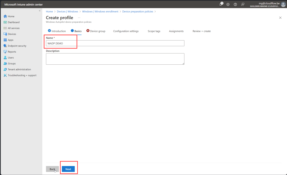
Task: Close the Create profile pane
Action: (x=280, y=18)
